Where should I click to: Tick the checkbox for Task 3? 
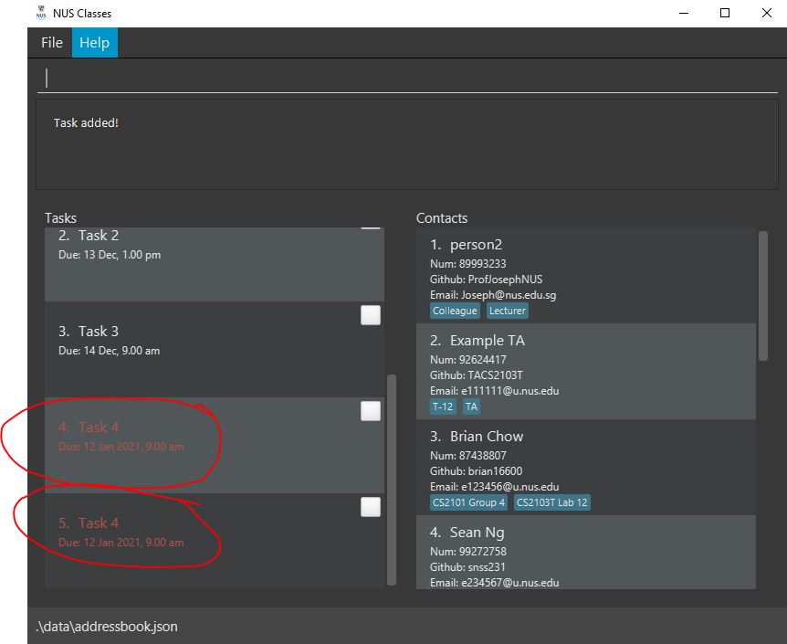(x=371, y=315)
